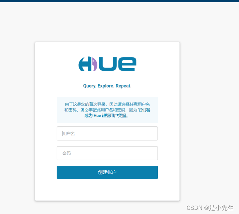Click the 创建帐户 create account button

tap(107, 172)
